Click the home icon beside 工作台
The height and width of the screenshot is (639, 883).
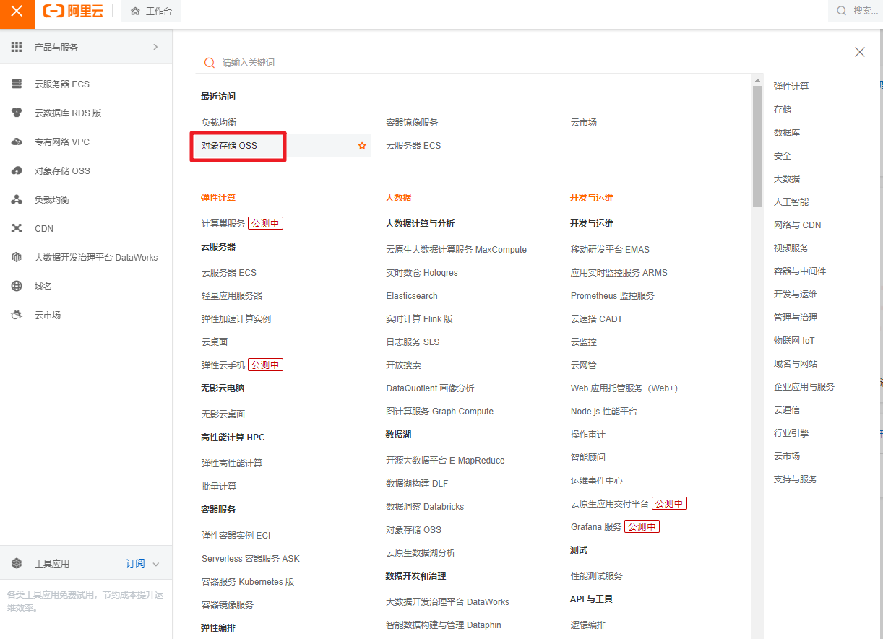tap(135, 12)
